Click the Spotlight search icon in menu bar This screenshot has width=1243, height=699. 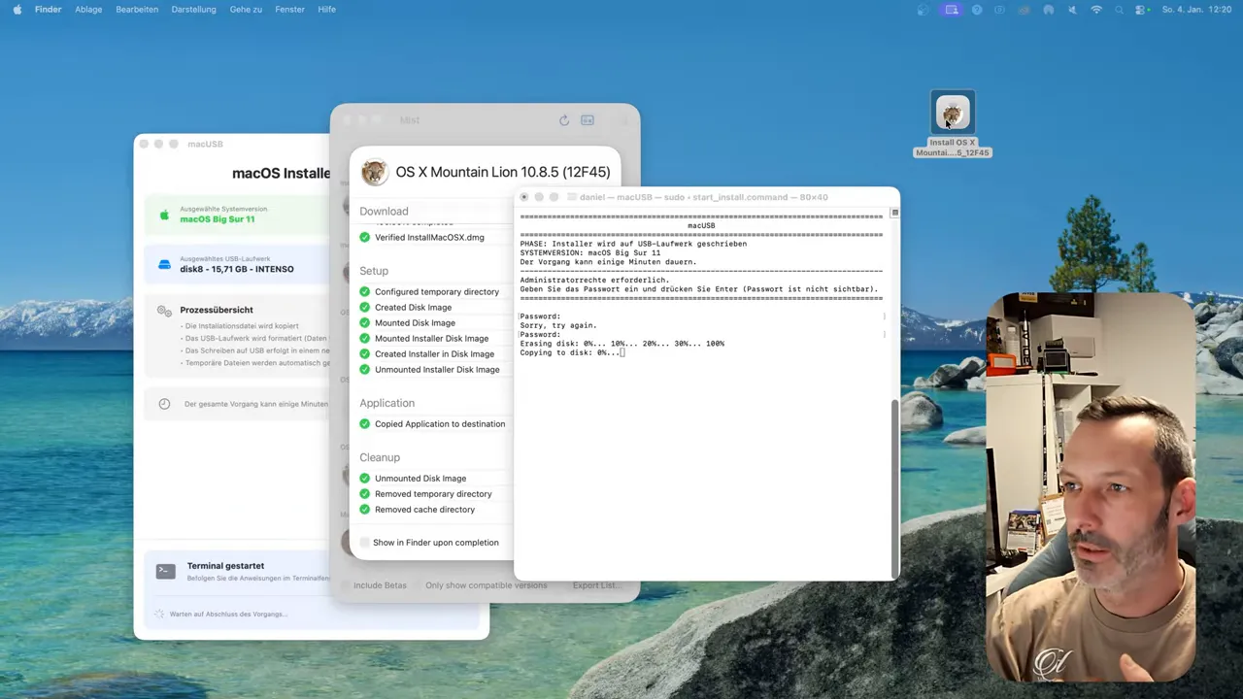[x=1119, y=10]
